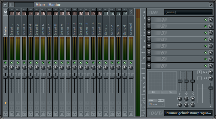216x119 pixels.
Task: Click the mid EQ band gain fader
Action: pos(186,81)
